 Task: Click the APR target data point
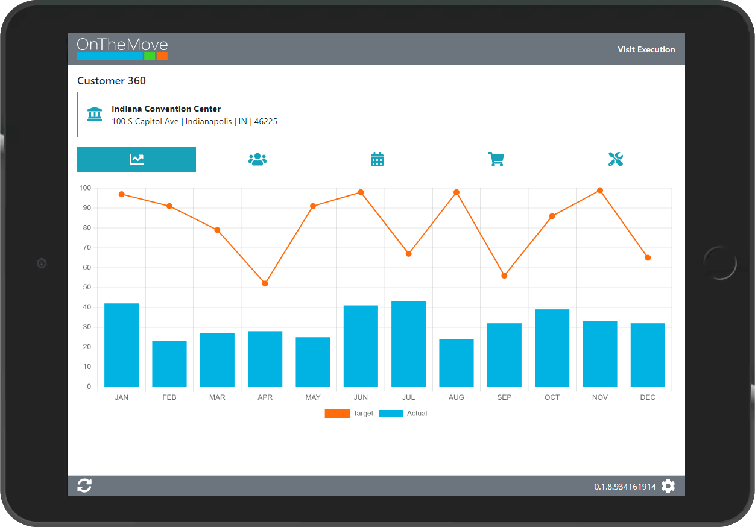[x=265, y=283]
